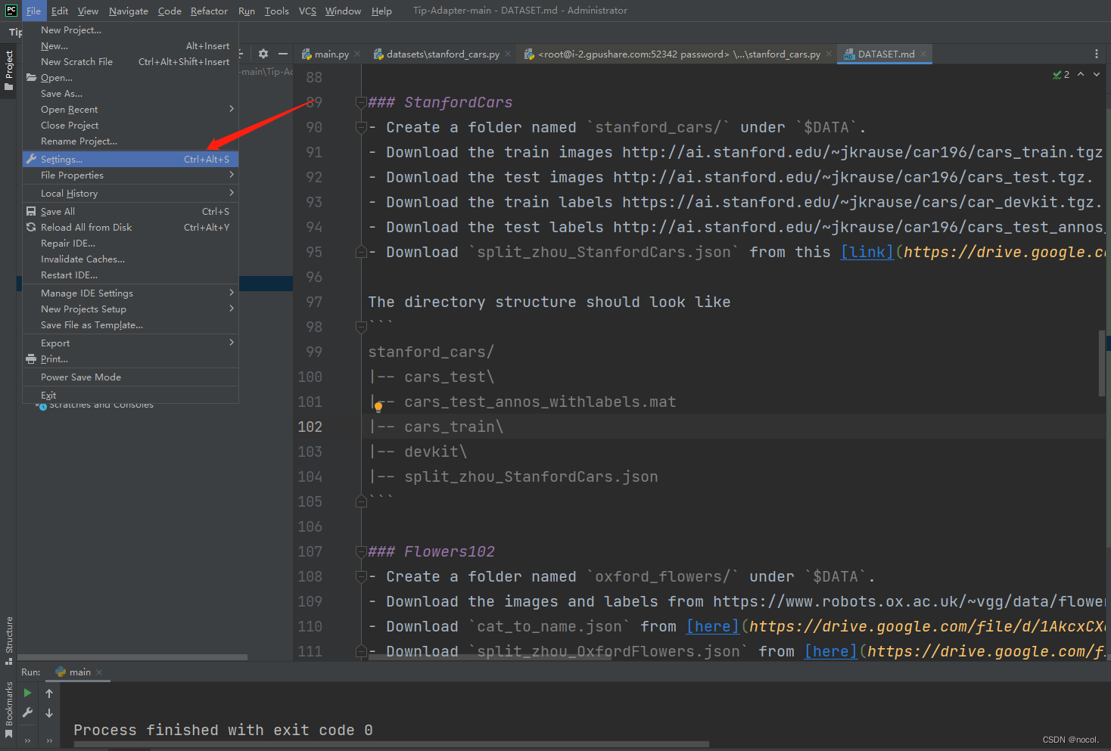Screen dimensions: 1111x751
Task: Open the VCS menu
Action: click(307, 11)
